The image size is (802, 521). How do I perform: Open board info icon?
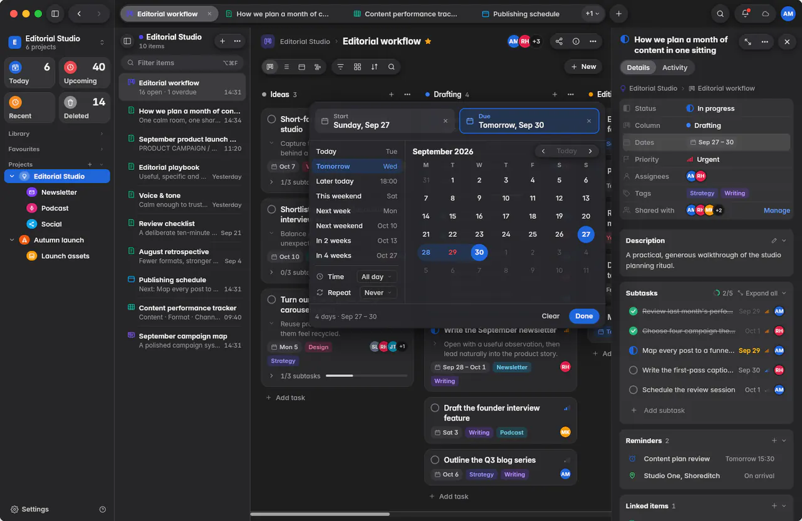pyautogui.click(x=576, y=41)
